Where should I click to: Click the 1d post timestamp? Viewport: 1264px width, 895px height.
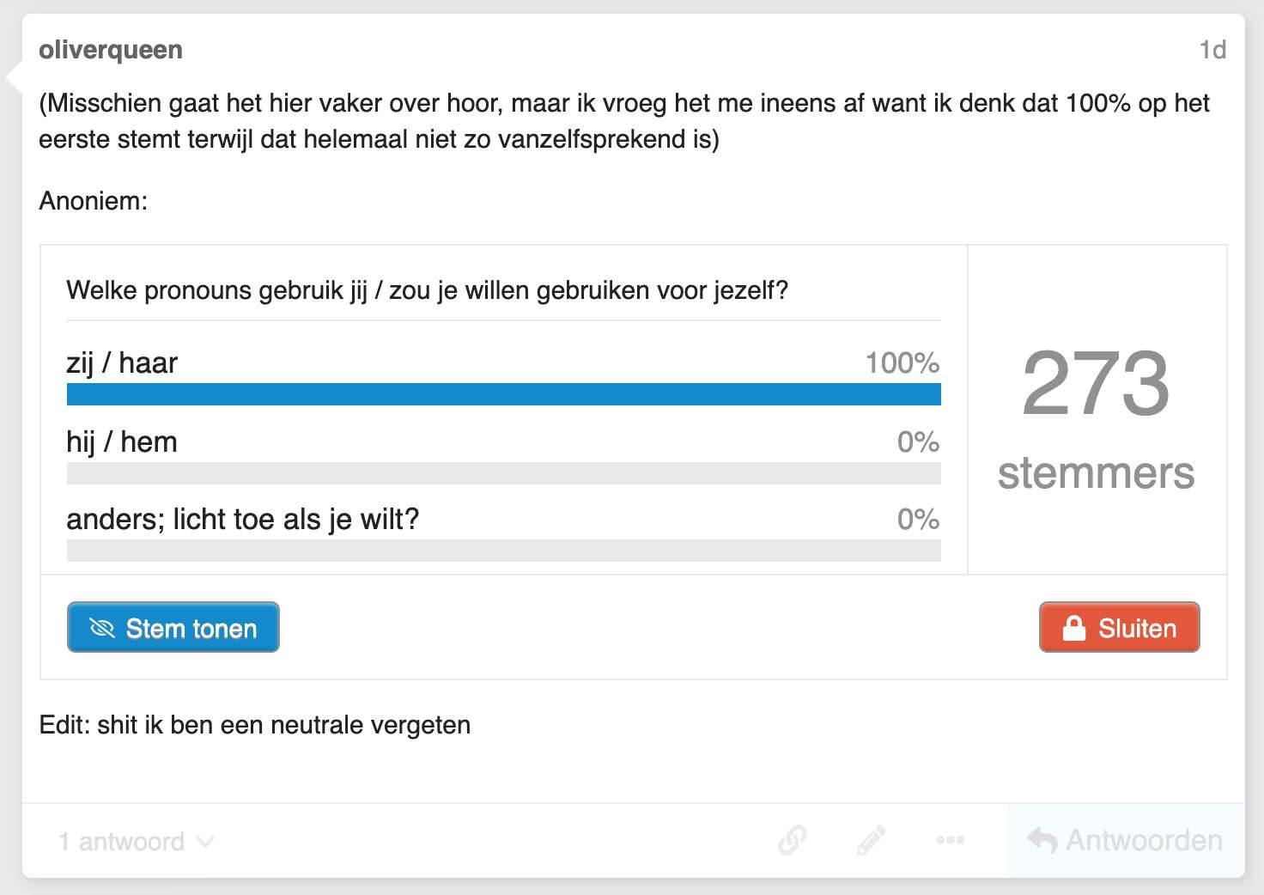pyautogui.click(x=1212, y=50)
